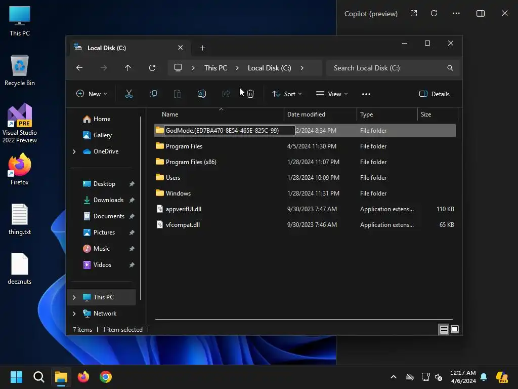This screenshot has width=518, height=389.
Task: Select the Program Files (x86) folder
Action: point(305,162)
